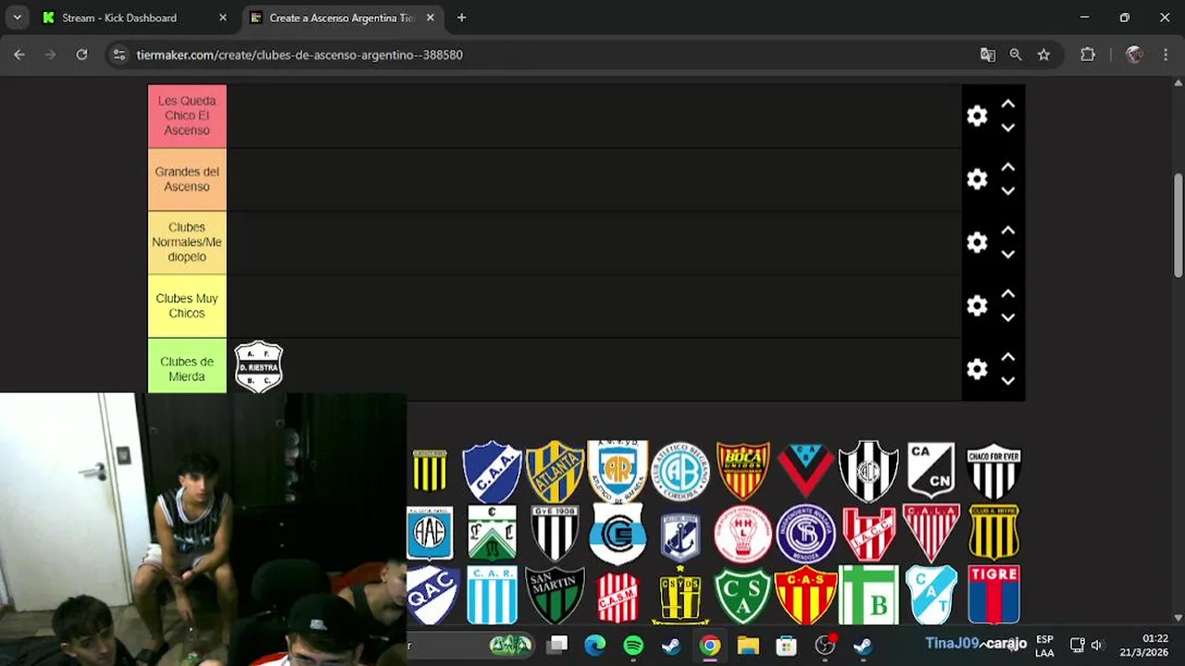Select the D. Riestra crest in bottom tier
The width and height of the screenshot is (1185, 666).
(258, 367)
